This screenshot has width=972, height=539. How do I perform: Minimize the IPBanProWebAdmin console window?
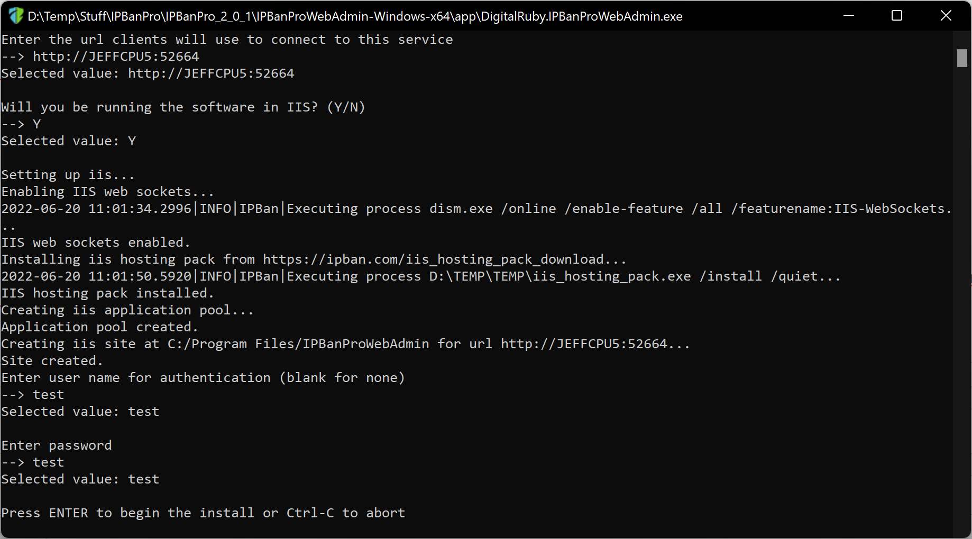click(849, 16)
